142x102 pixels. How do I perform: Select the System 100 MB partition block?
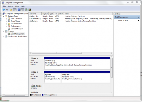coord(53,78)
